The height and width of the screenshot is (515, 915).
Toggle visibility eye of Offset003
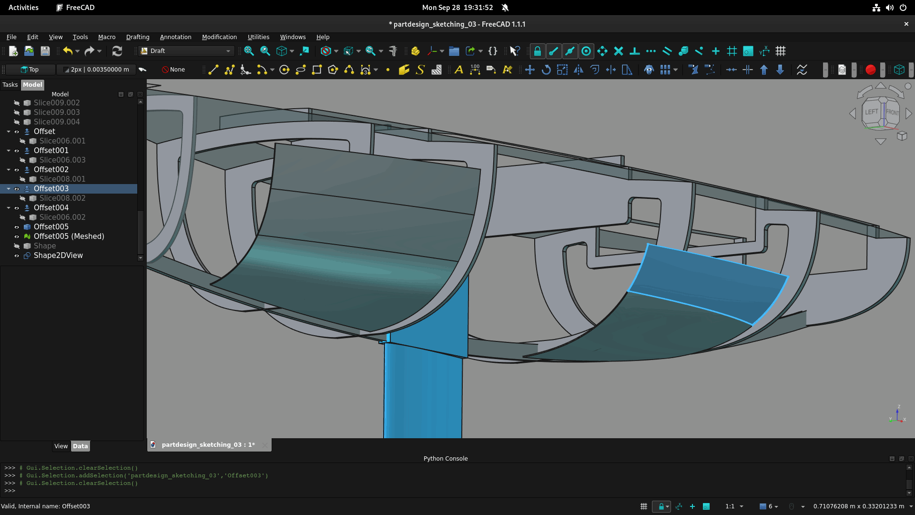[17, 189]
